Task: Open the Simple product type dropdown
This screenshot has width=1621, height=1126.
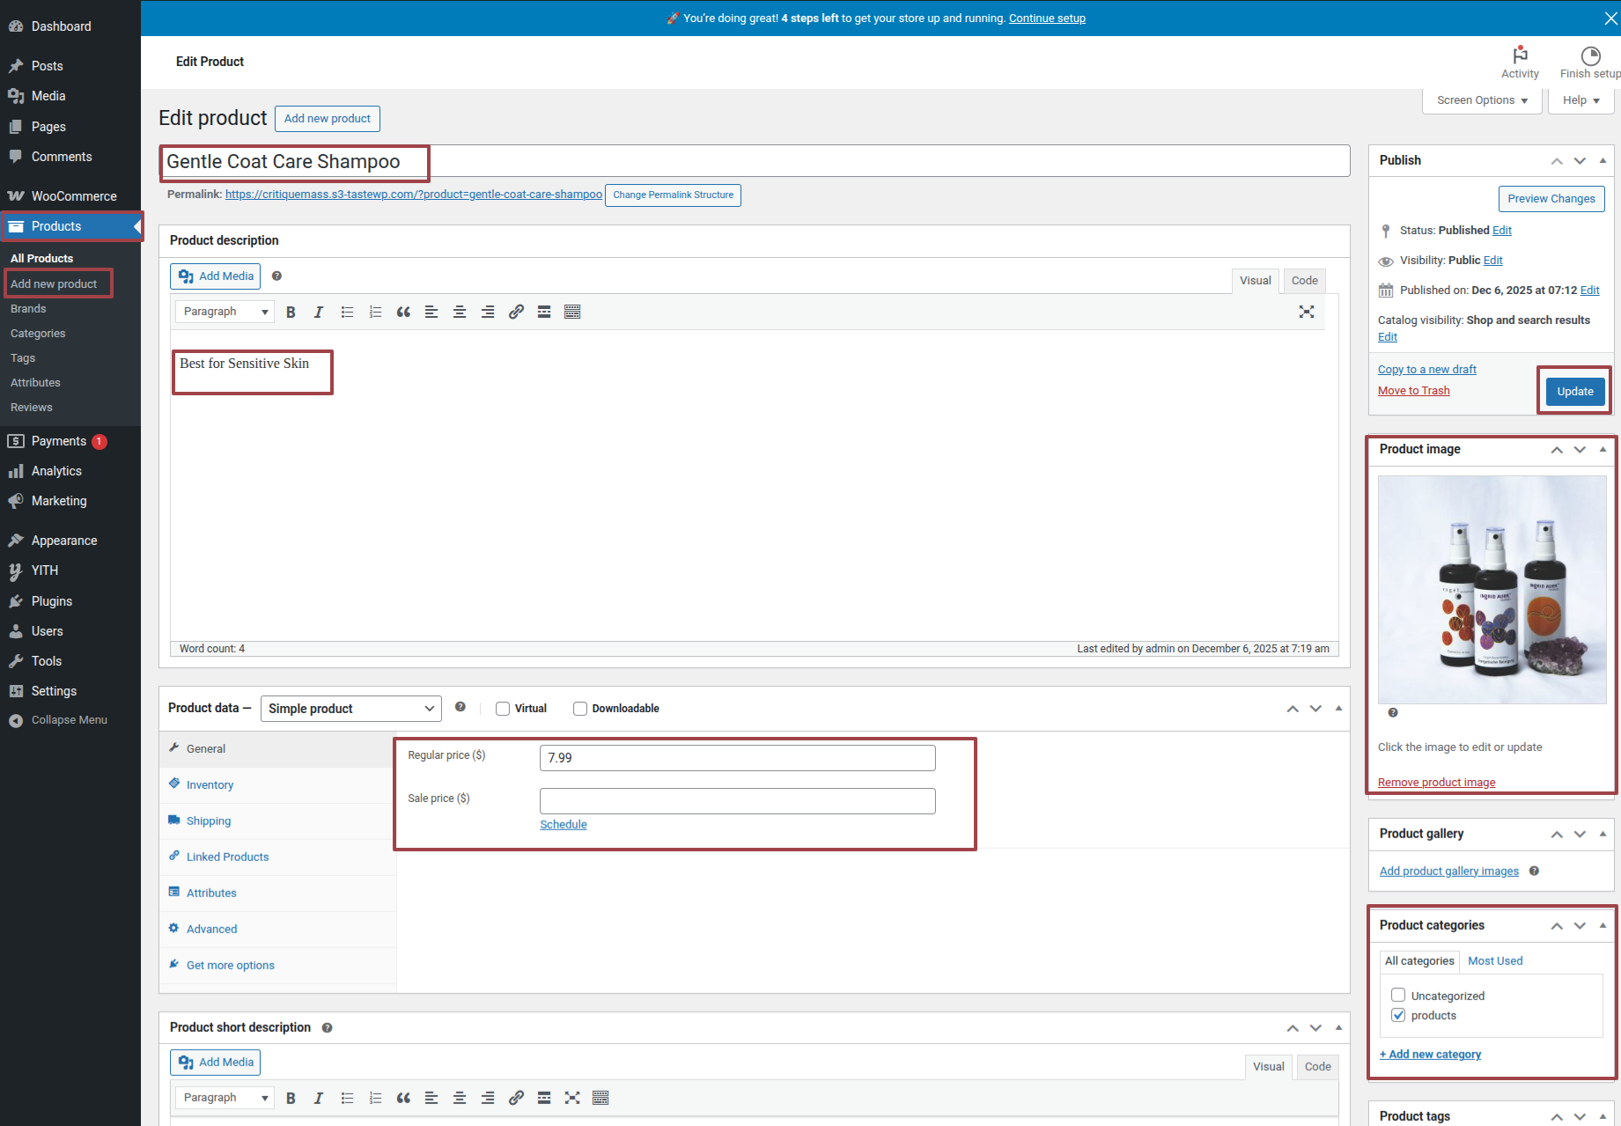Action: [350, 709]
